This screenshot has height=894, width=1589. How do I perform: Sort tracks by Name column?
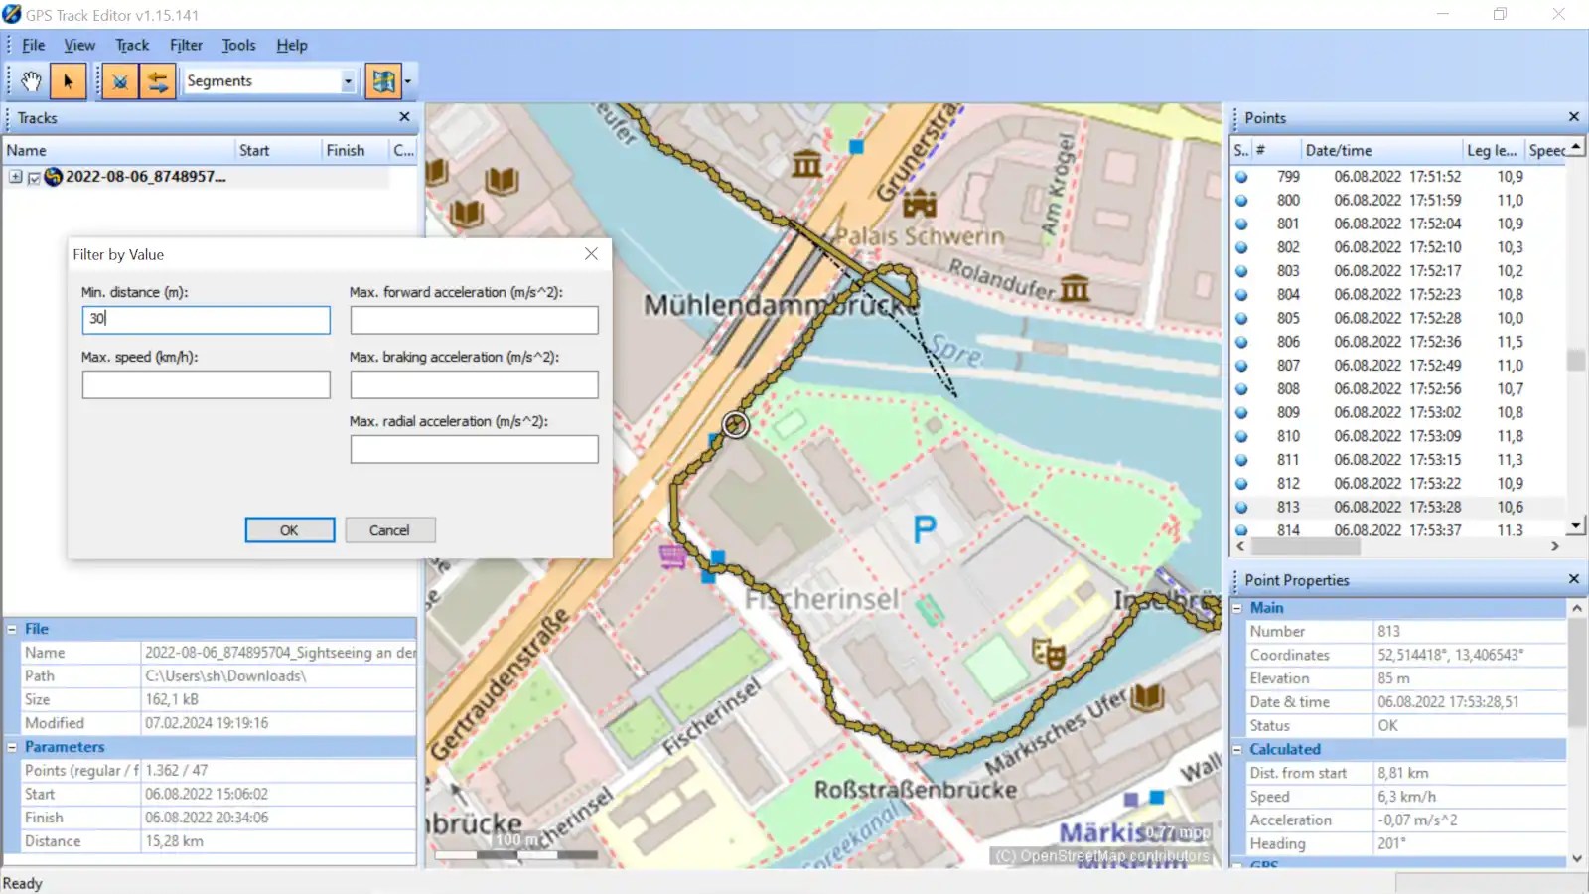point(118,150)
